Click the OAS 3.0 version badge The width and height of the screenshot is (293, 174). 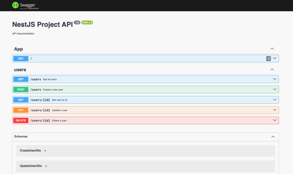[87, 23]
